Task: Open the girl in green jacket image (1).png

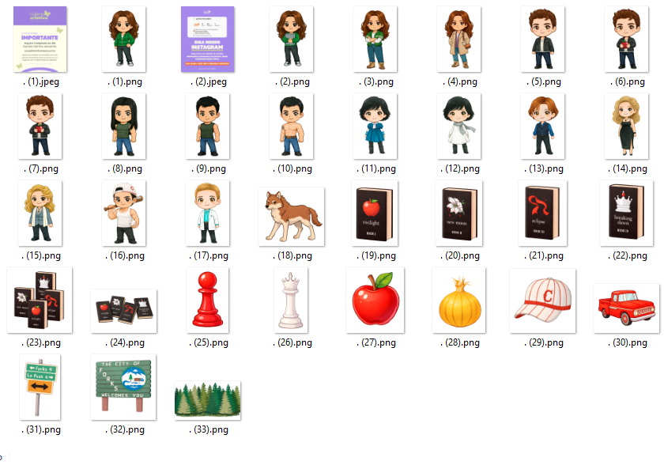Action: (x=123, y=39)
